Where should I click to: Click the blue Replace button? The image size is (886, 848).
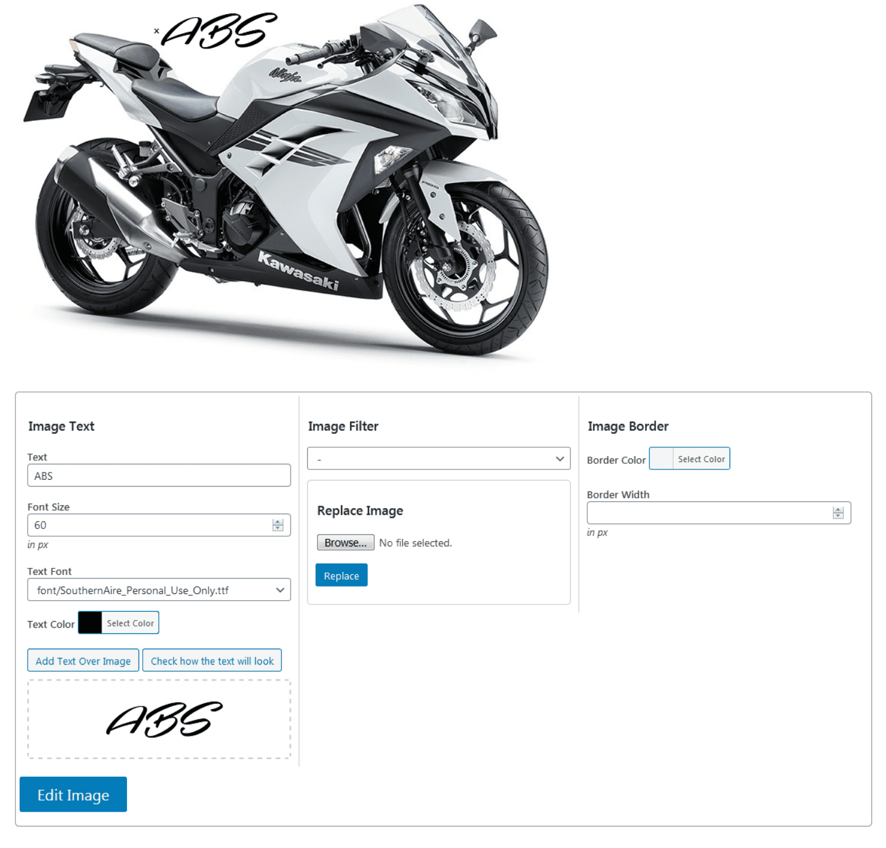(x=342, y=575)
